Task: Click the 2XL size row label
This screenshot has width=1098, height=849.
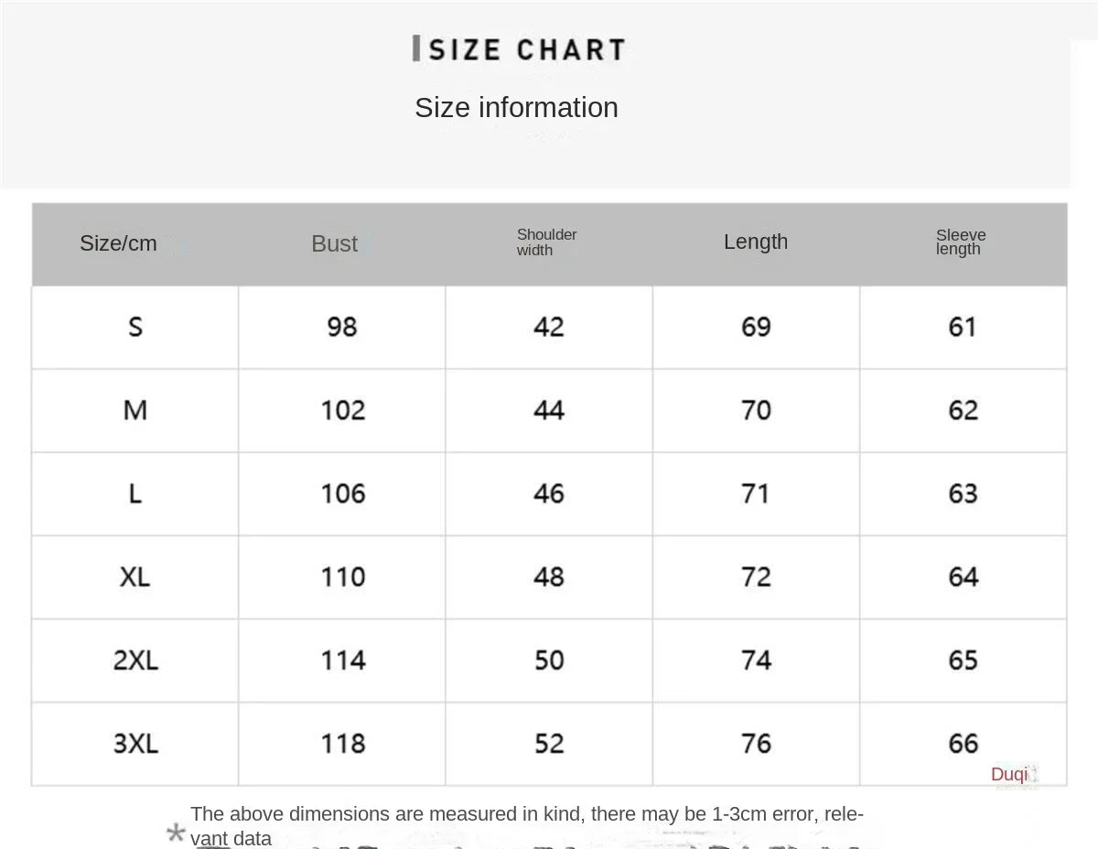Action: coord(135,661)
